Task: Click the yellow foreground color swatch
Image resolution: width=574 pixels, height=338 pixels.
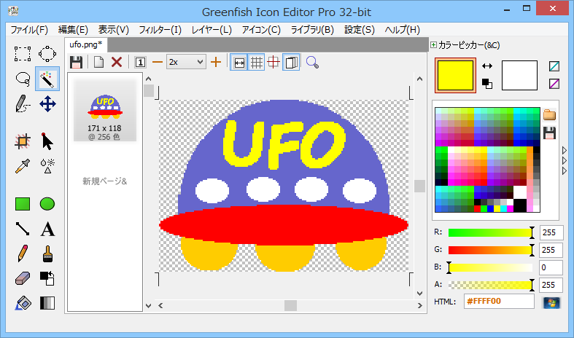Action: pos(455,76)
